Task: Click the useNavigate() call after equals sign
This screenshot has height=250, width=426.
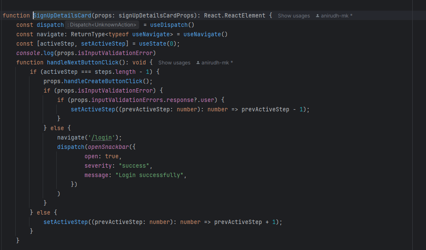Action: coord(205,35)
